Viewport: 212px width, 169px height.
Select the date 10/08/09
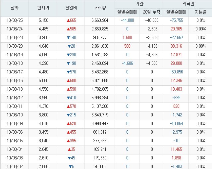15,123
